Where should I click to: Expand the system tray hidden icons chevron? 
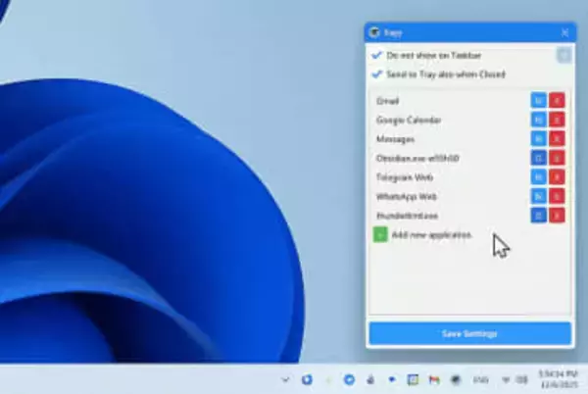pos(285,379)
